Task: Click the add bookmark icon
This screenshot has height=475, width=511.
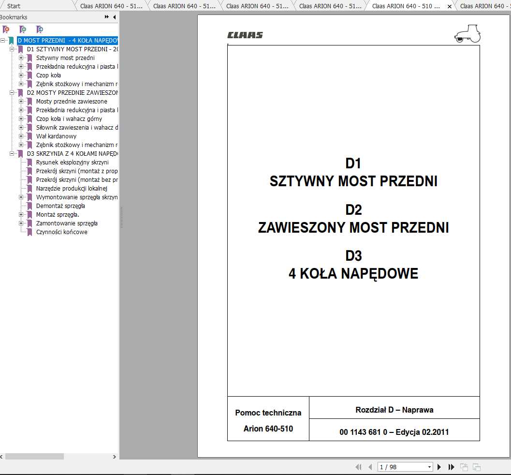Action: 23,30
